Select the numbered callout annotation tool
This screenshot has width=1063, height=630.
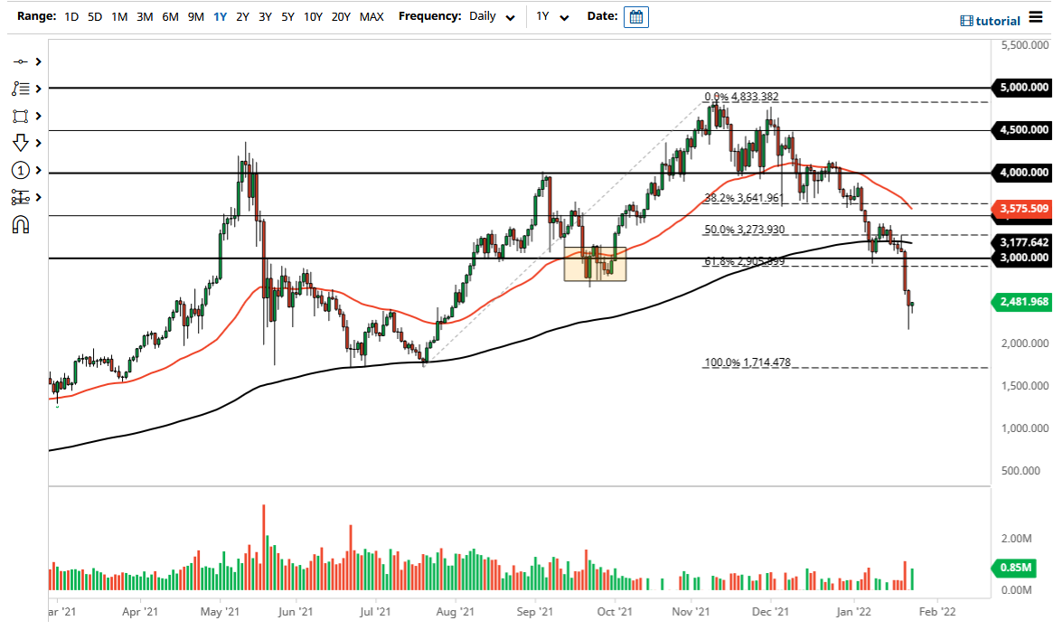[21, 170]
